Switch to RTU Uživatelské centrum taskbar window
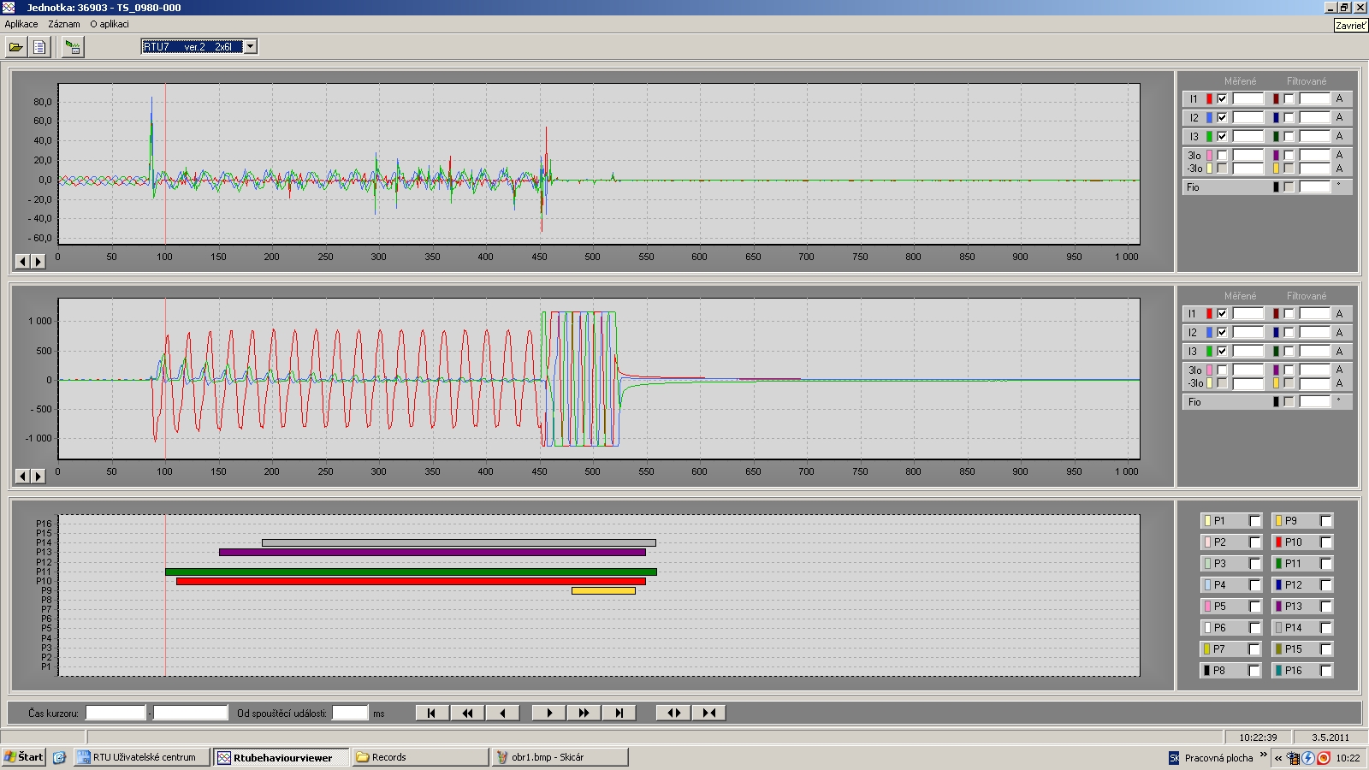The image size is (1369, 770). 142,757
